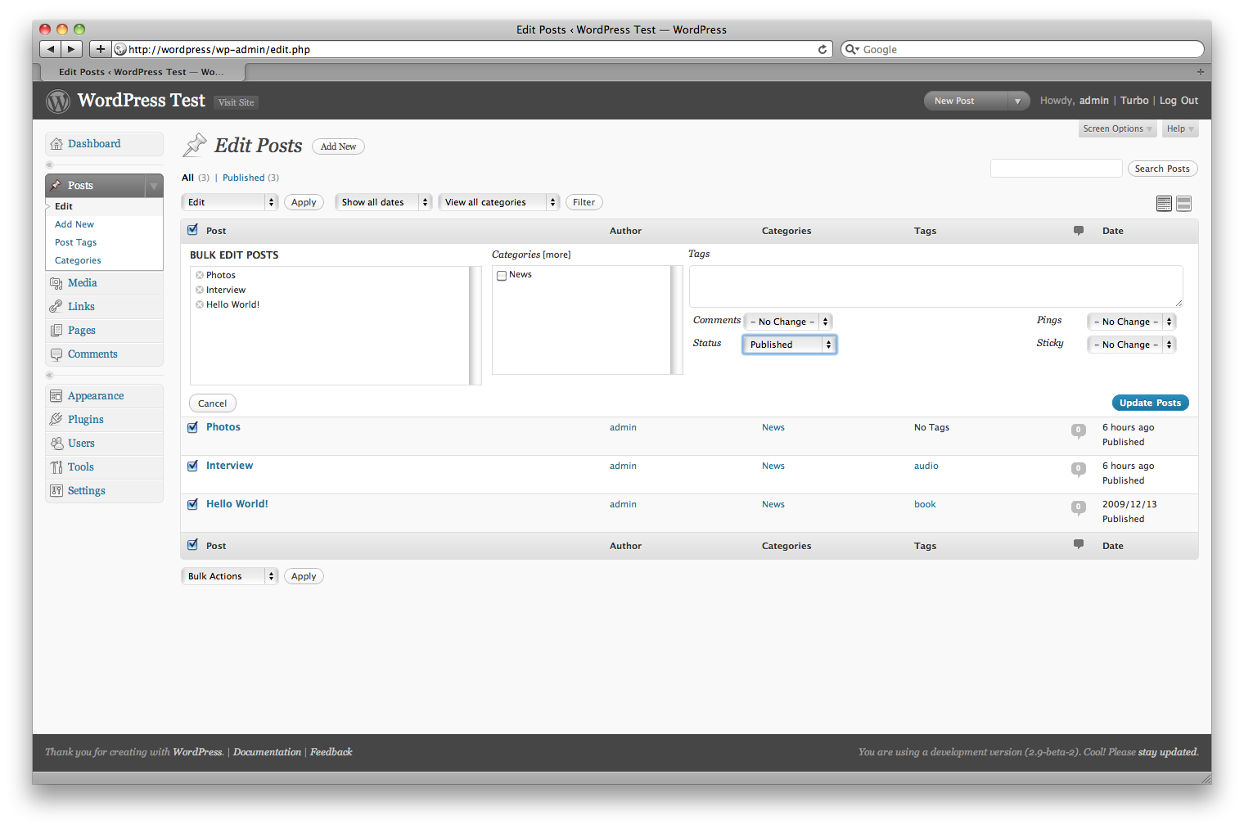The height and width of the screenshot is (829, 1244).
Task: Click browser reload page icon
Action: [x=823, y=49]
